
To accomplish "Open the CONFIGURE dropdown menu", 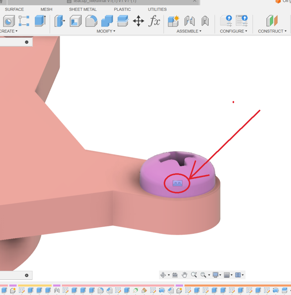I will [234, 31].
